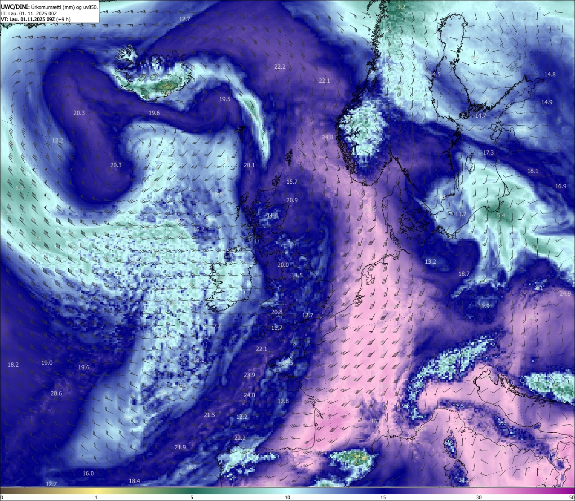The image size is (575, 501).
Task: Click the 23.9 map value
Action: pyautogui.click(x=249, y=375)
